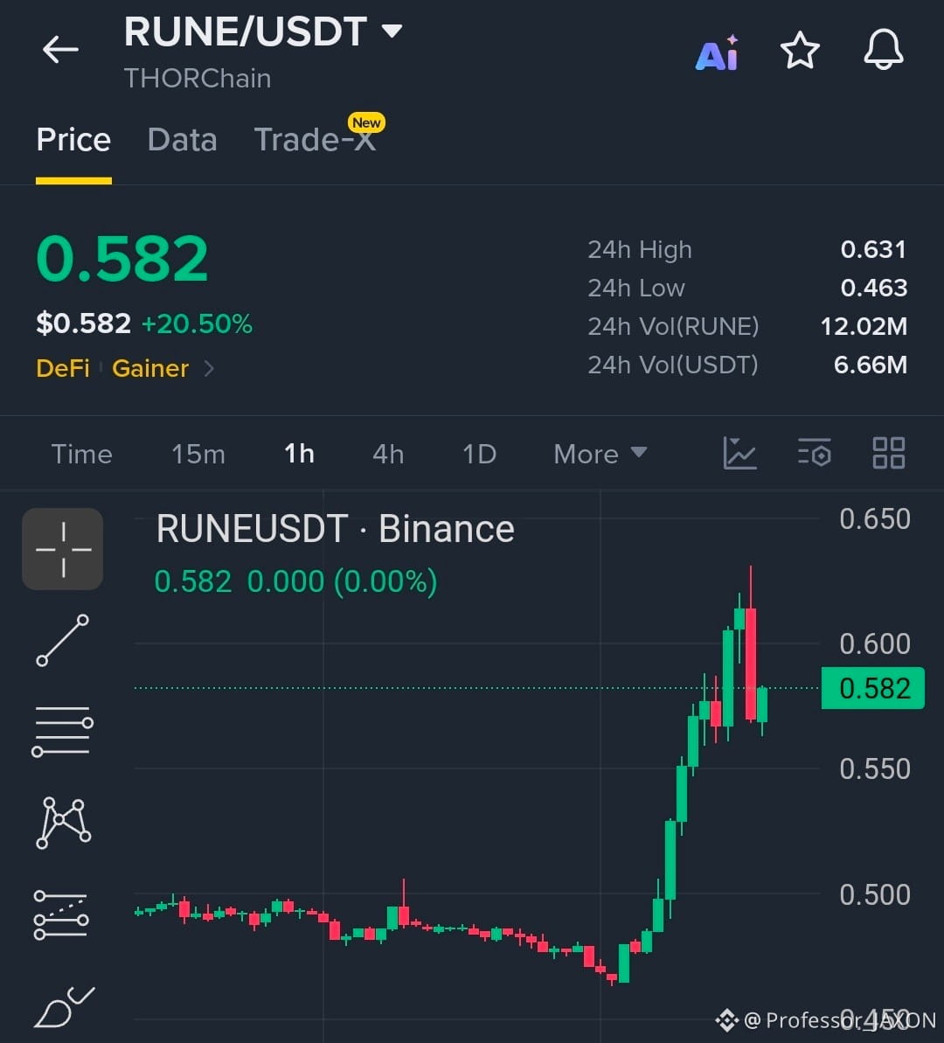Open the grid layout icon
Viewport: 944px width, 1043px height.
(889, 453)
